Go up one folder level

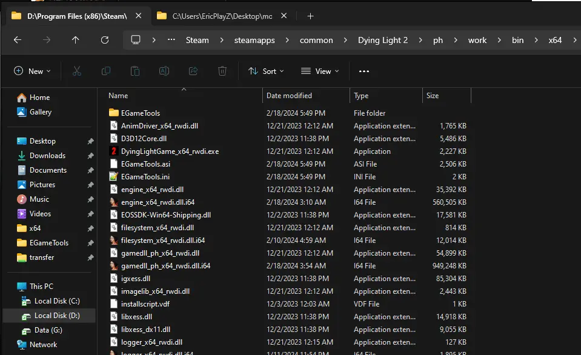coord(76,40)
